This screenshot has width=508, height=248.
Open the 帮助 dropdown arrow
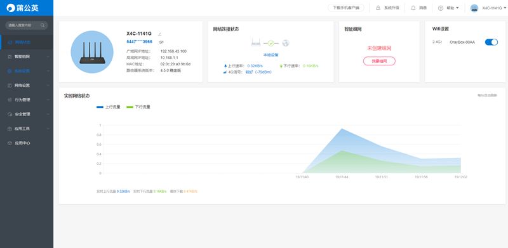pyautogui.click(x=457, y=8)
